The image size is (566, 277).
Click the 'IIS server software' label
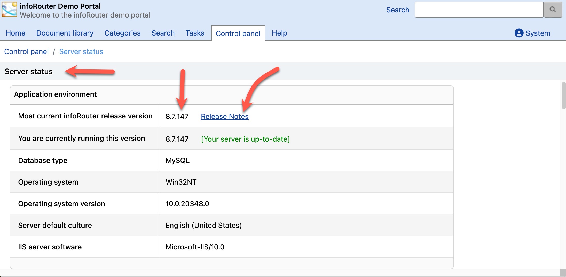click(x=50, y=247)
